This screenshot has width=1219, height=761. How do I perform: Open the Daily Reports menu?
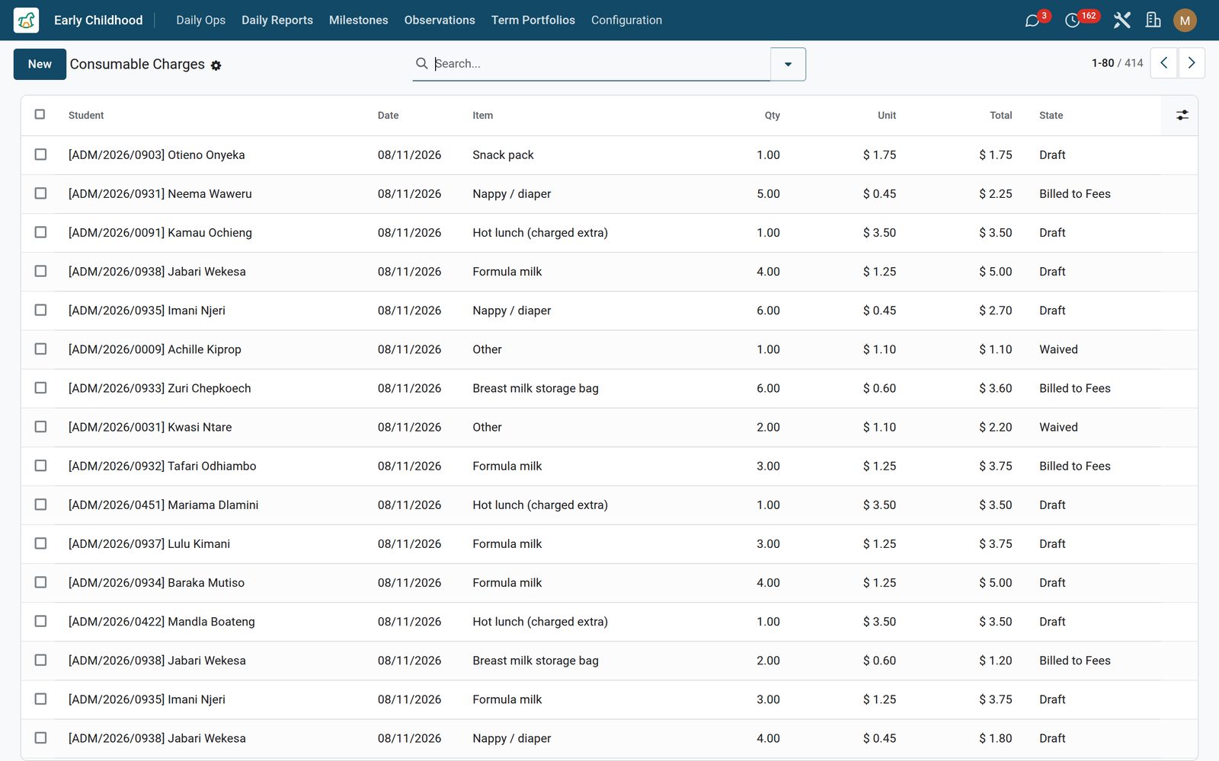277,20
